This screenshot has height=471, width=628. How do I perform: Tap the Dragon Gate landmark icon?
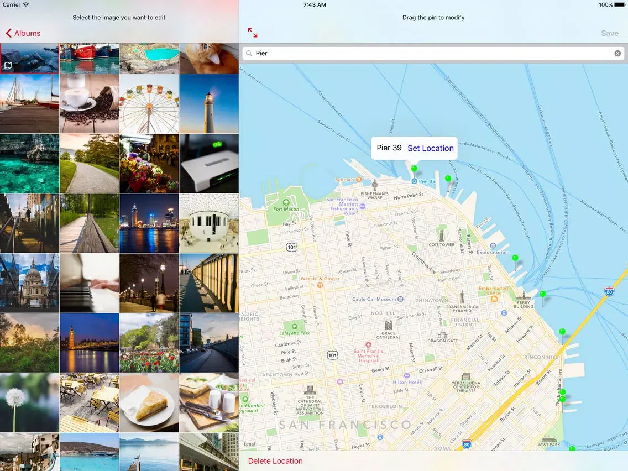point(442,335)
